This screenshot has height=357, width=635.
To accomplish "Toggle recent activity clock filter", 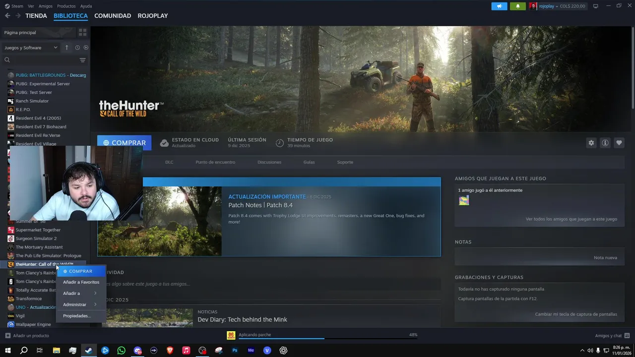I will point(77,48).
